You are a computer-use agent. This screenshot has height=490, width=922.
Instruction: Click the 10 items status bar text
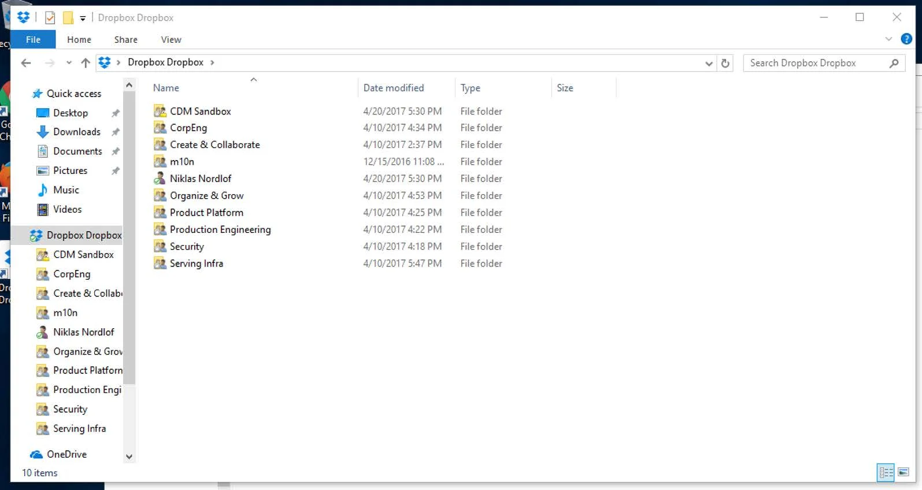[x=40, y=473]
